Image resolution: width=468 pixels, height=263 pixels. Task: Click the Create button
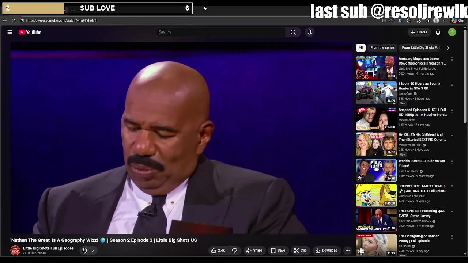point(419,32)
